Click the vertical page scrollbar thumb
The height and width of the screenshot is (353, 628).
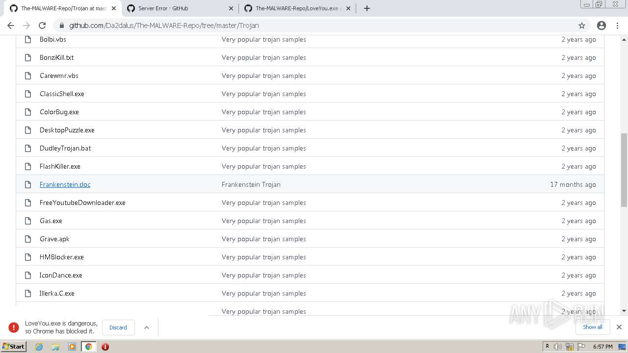click(x=624, y=170)
